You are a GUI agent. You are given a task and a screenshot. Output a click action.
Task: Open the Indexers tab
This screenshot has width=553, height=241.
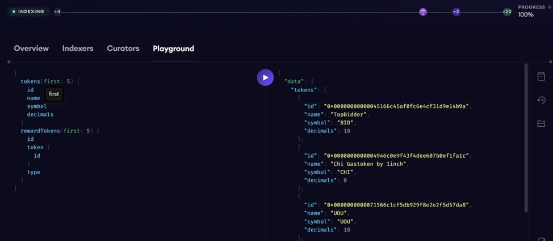tap(78, 49)
